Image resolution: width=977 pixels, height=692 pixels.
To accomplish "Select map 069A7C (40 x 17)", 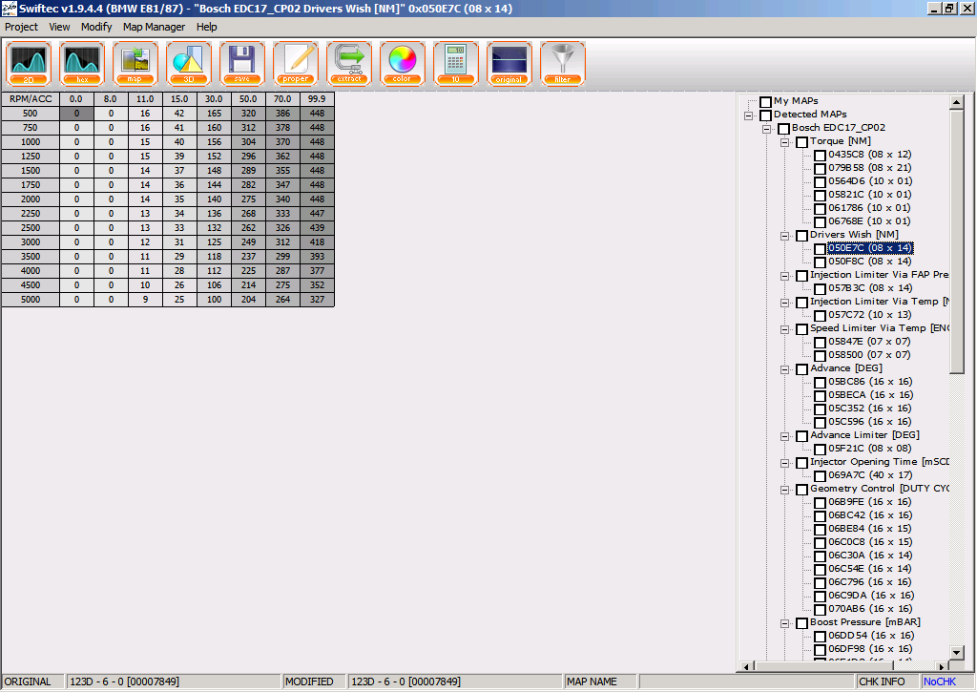I will click(x=870, y=475).
